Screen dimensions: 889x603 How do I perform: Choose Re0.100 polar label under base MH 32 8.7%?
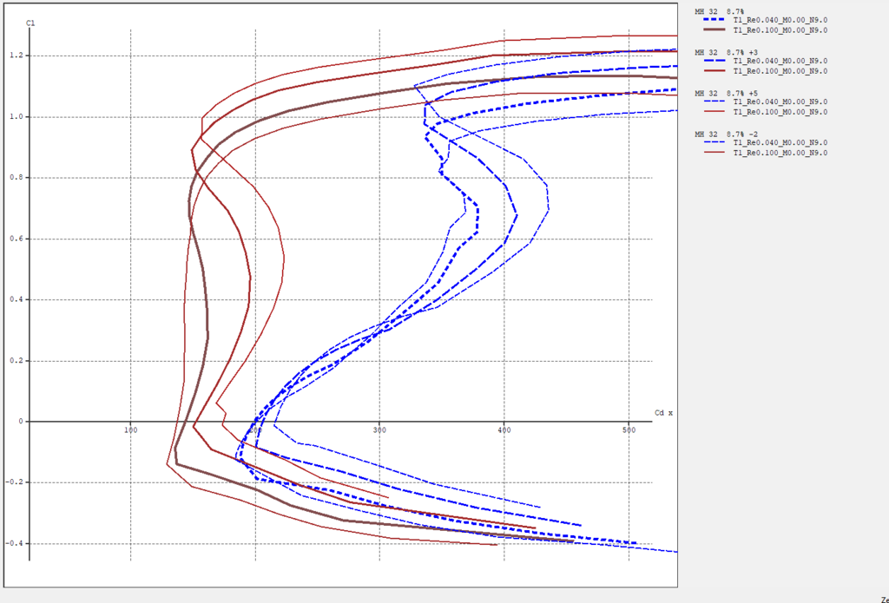click(x=780, y=30)
